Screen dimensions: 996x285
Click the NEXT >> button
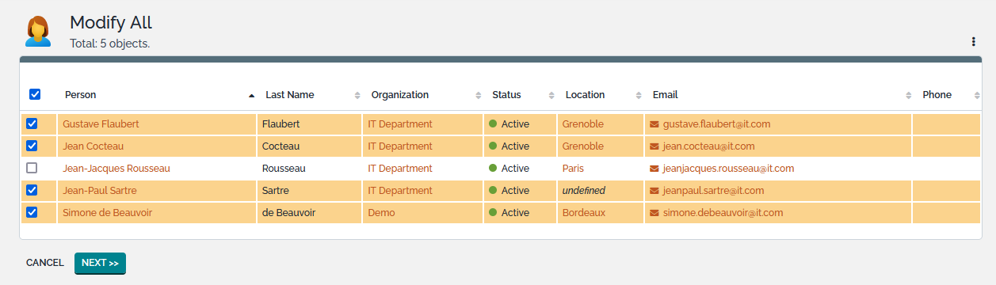coord(100,263)
